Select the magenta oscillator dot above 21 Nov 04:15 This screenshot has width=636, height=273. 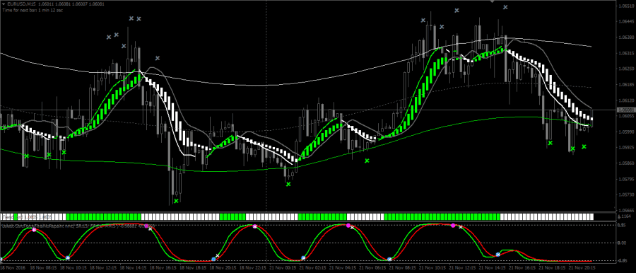click(348, 226)
